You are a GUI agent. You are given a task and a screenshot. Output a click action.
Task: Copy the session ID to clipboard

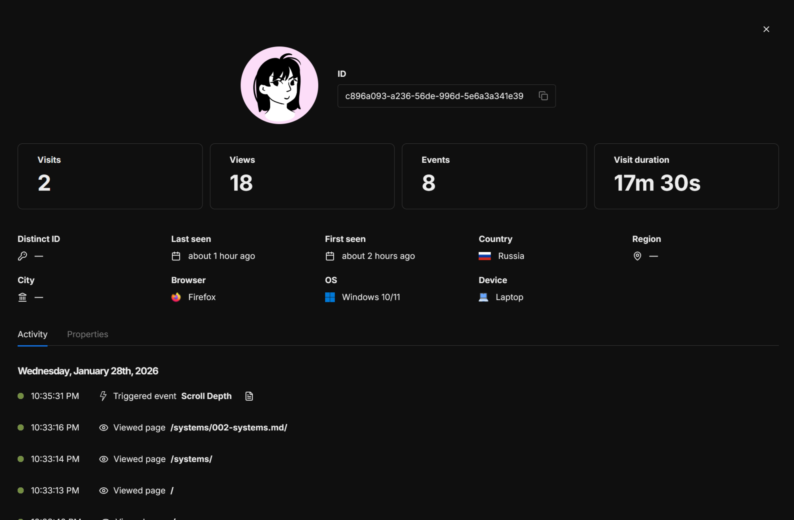tap(543, 96)
